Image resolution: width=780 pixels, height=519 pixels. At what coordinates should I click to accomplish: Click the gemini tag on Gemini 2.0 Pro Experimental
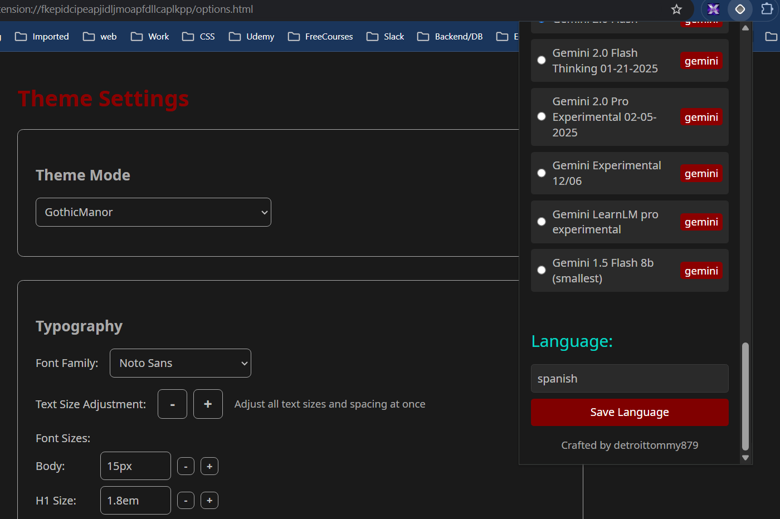[701, 117]
